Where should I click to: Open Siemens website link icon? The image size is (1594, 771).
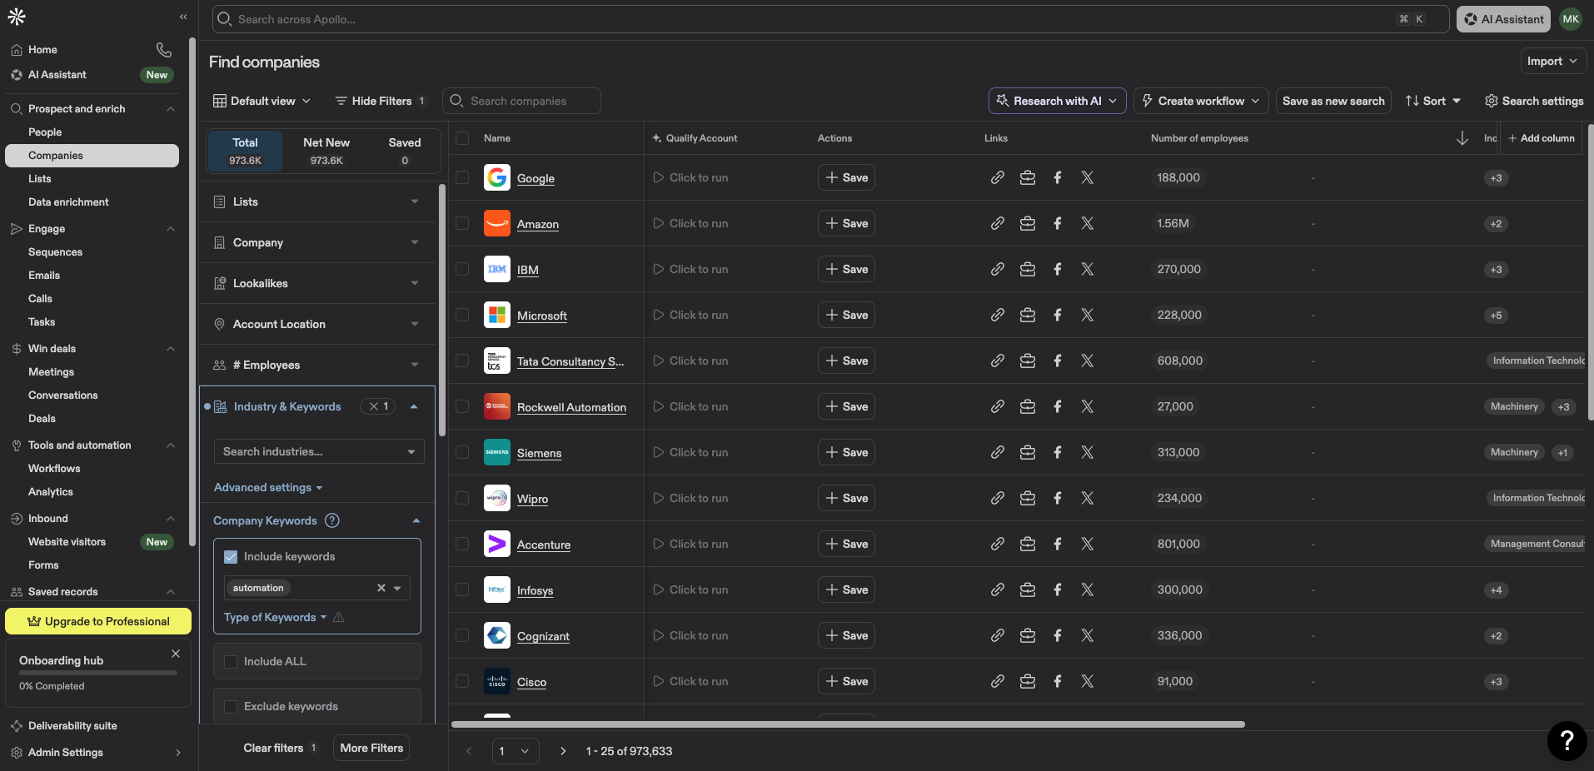pos(997,452)
